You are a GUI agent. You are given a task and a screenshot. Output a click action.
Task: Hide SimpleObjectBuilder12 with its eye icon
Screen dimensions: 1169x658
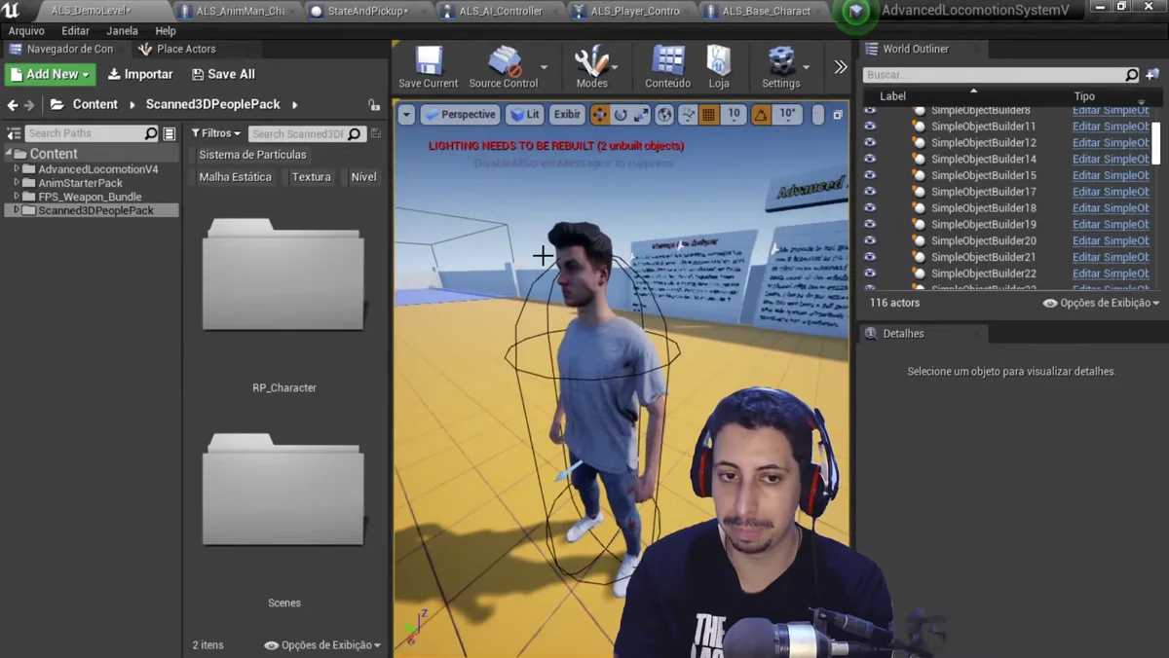click(x=870, y=142)
